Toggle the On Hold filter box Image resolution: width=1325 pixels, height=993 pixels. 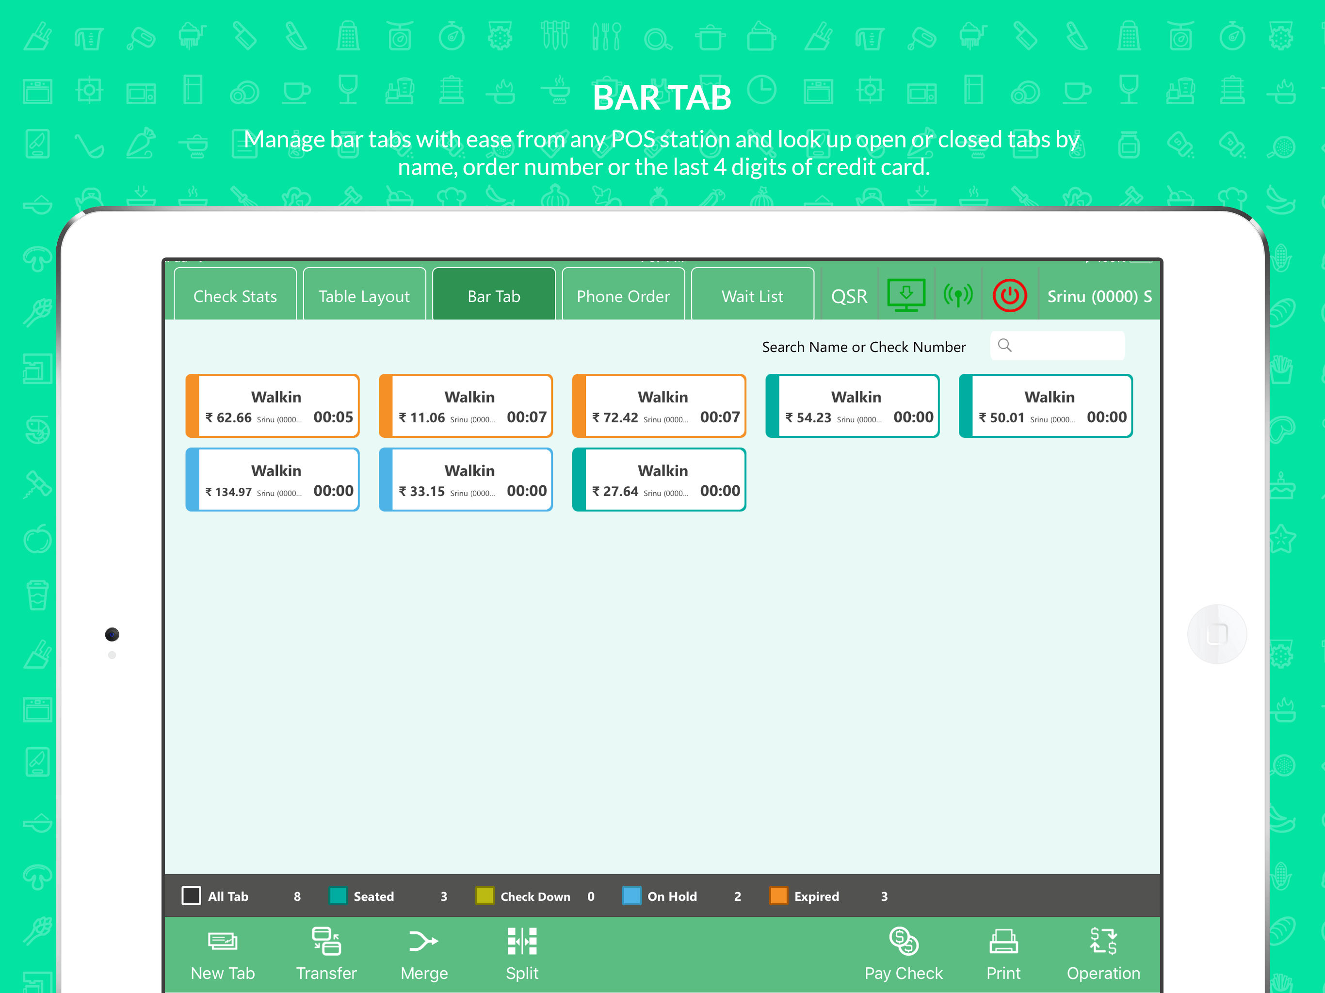pos(631,896)
